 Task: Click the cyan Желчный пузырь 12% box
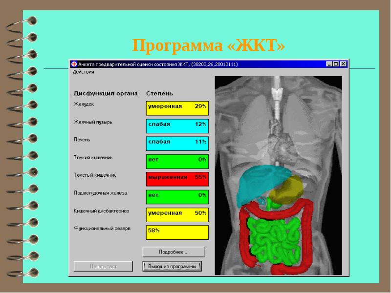177,125
